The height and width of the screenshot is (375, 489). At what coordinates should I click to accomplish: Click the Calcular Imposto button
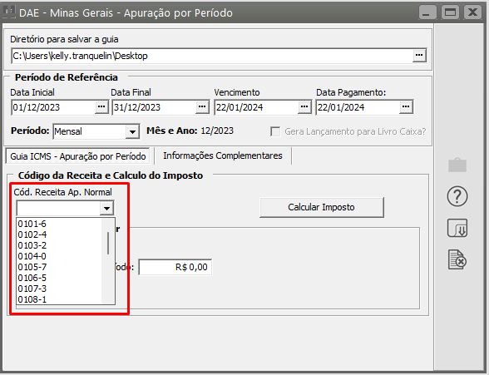tap(322, 207)
